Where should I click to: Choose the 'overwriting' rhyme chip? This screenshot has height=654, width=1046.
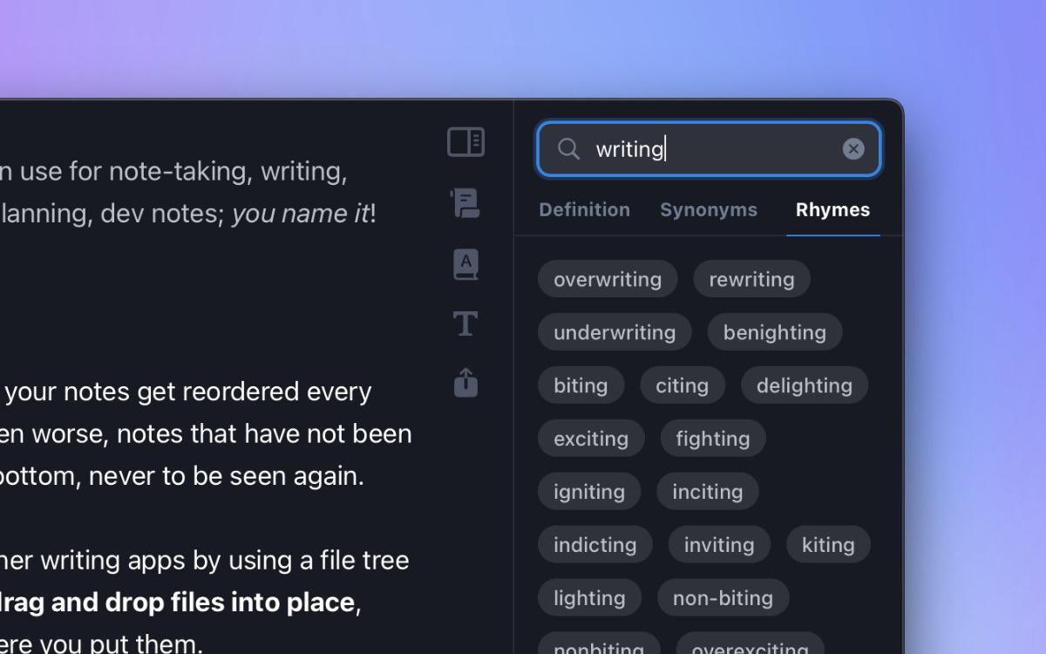[608, 279]
